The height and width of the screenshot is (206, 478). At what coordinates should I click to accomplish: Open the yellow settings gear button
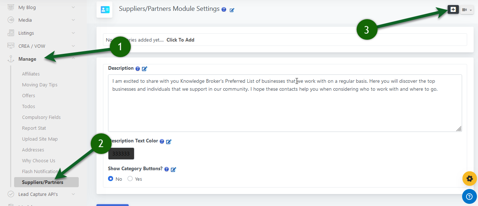pos(469,179)
